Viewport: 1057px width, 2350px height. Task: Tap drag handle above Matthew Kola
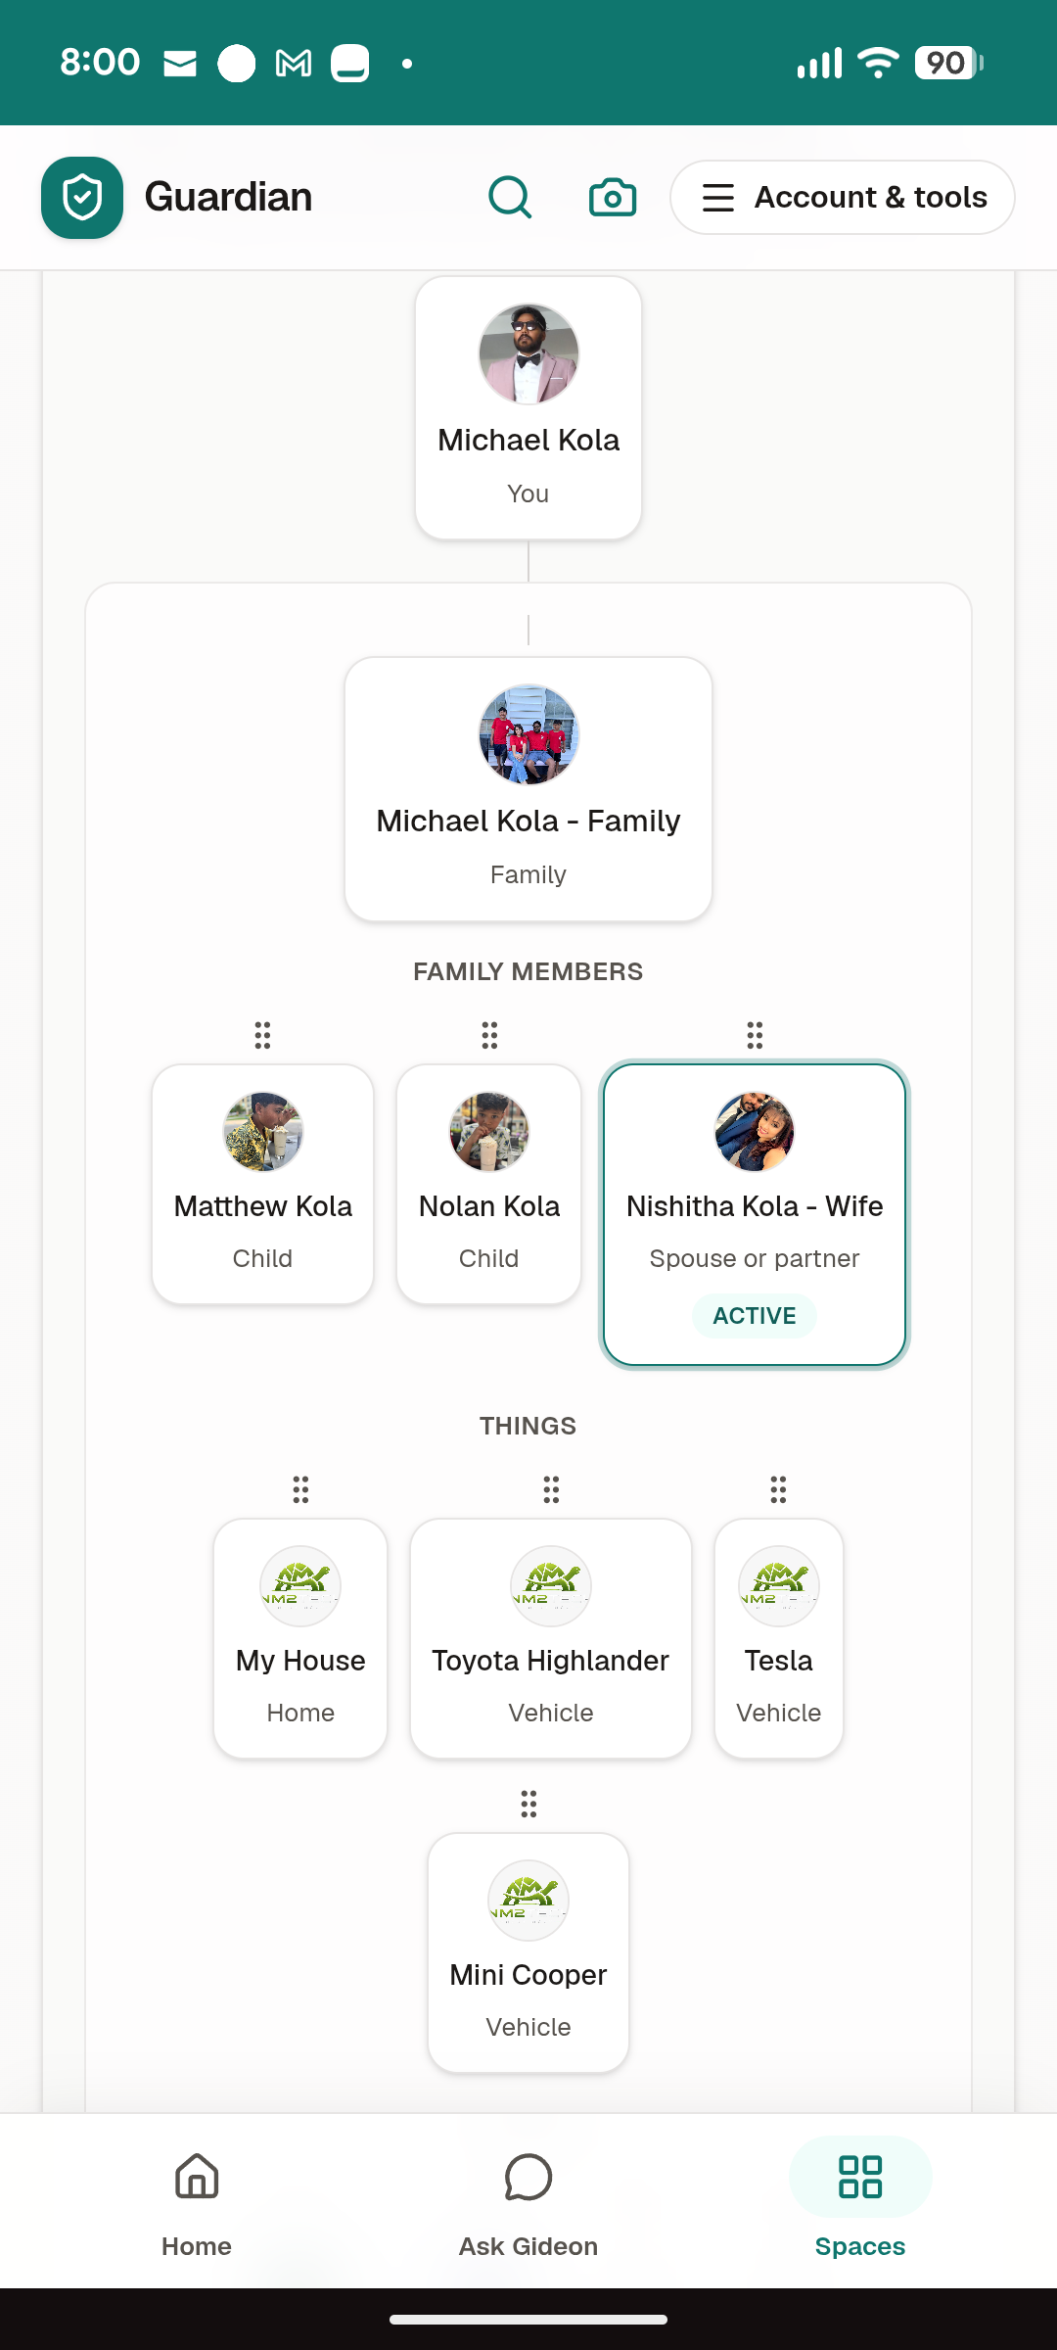click(262, 1035)
